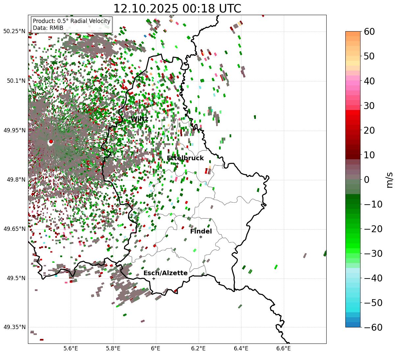Click the 5.8°E longitude tick label

(x=113, y=348)
